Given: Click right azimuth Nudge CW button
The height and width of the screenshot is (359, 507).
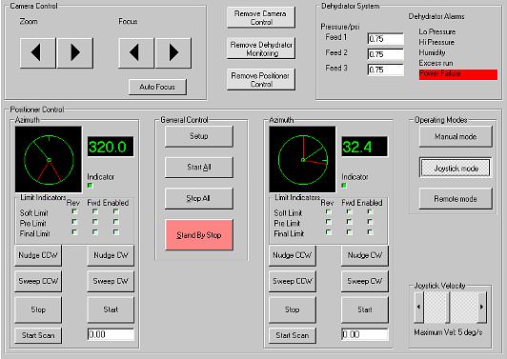Looking at the screenshot, I should click(x=365, y=255).
